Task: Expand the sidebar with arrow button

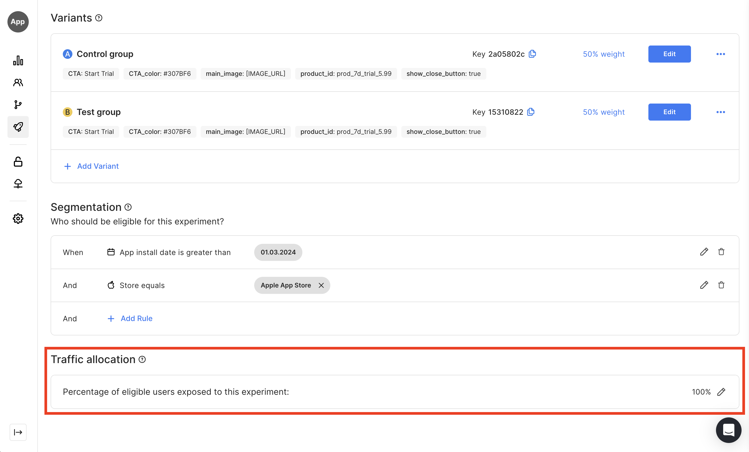Action: [18, 432]
